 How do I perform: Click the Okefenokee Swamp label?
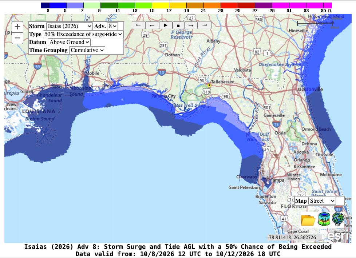coord(280,64)
